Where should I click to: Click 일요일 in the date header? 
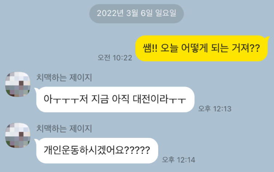(x=166, y=13)
